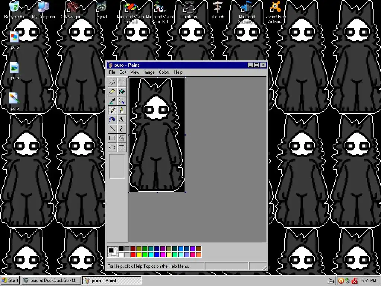Image resolution: width=381 pixels, height=286 pixels.
Task: Switch to puro at DuckDuckGo taskbar button
Action: point(51,280)
